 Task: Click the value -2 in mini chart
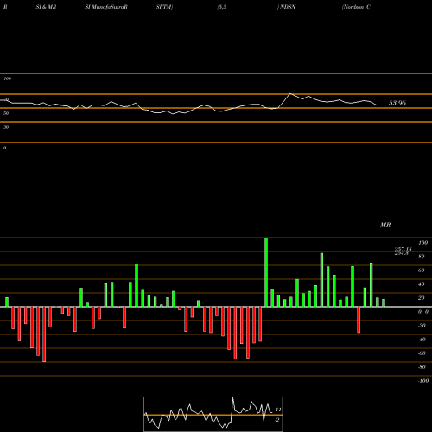tap(277, 420)
